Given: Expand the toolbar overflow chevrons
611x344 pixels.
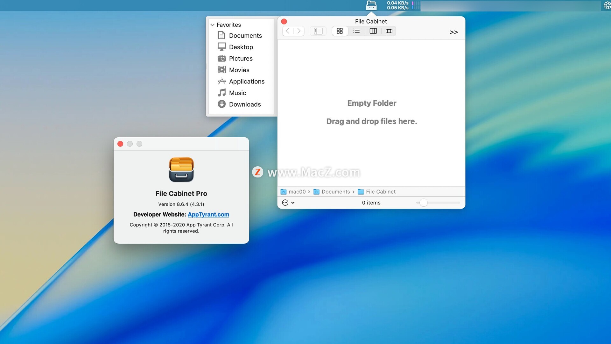Looking at the screenshot, I should click(x=454, y=32).
